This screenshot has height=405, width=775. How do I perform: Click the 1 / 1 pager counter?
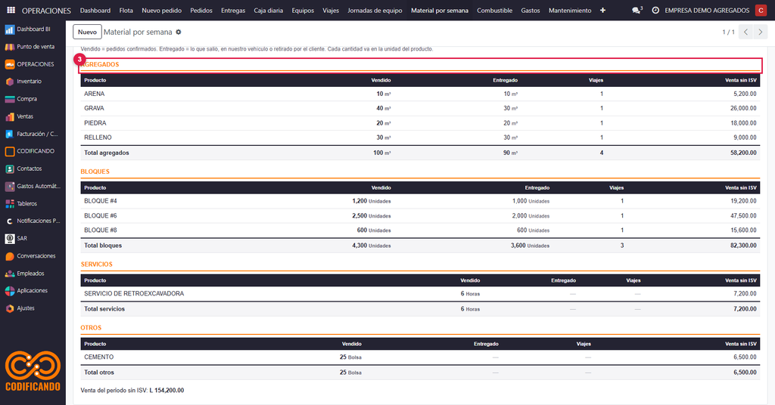pos(728,32)
